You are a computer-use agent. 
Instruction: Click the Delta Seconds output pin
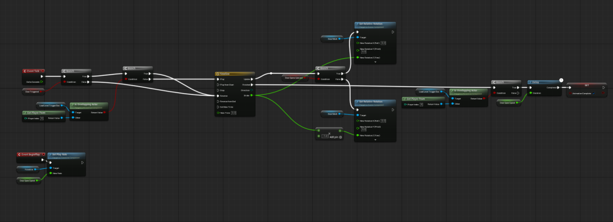(x=41, y=82)
